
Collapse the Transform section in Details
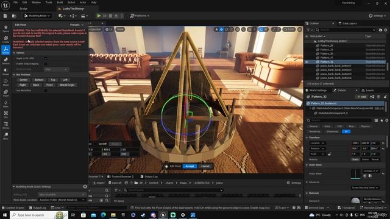(x=307, y=137)
